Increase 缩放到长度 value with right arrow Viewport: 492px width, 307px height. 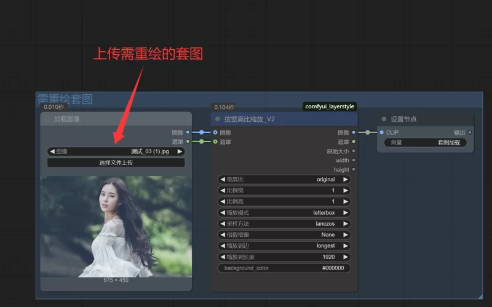coord(346,257)
